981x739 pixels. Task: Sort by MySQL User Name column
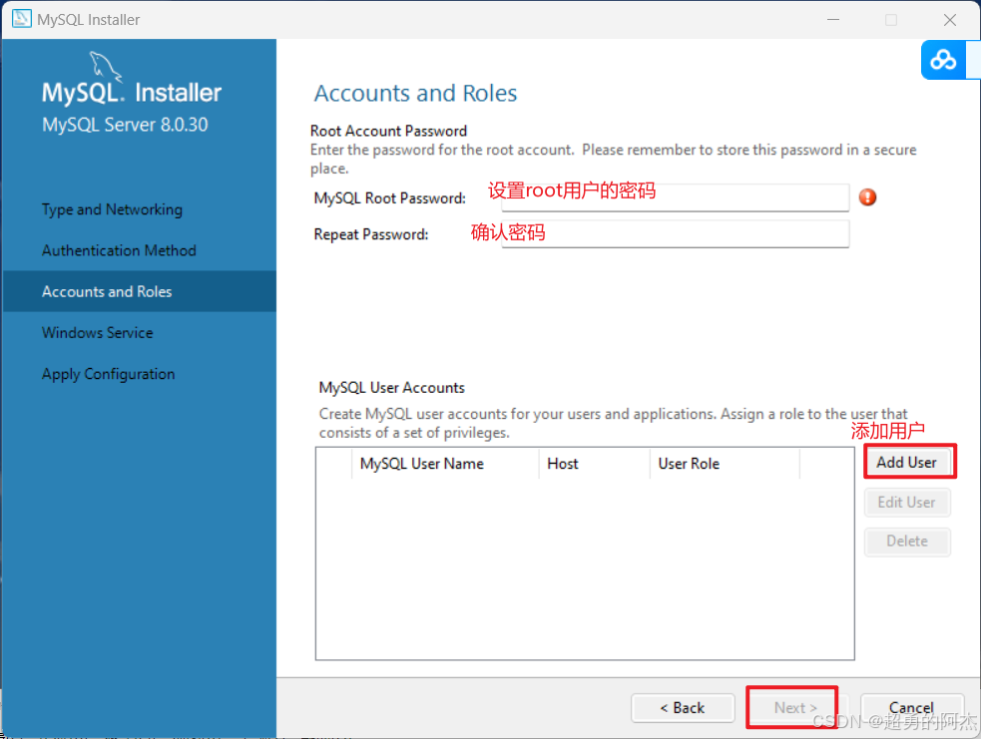pos(445,464)
